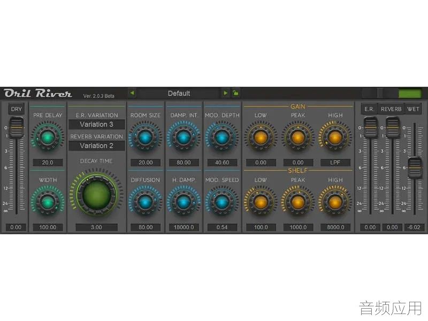The width and height of the screenshot is (428, 321).
Task: Select the Diffusion value field 80.00
Action: coord(146,227)
